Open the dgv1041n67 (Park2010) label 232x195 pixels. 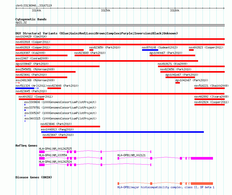182,75
